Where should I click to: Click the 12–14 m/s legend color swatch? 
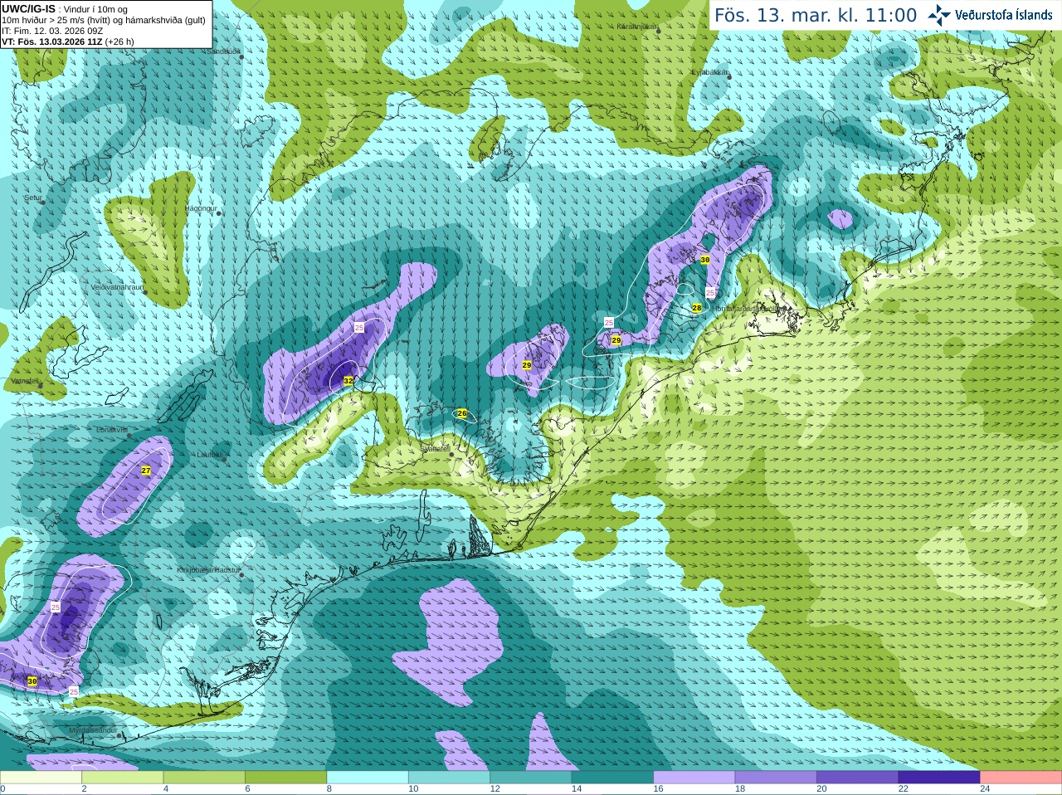[x=531, y=778]
